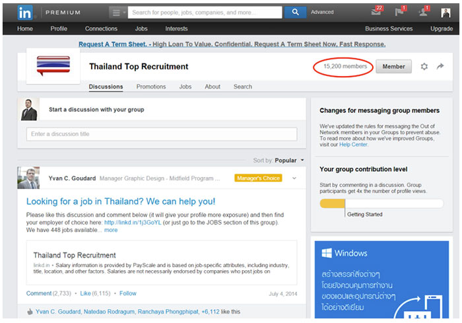Click the thumbs-up icon beside likers list
The width and height of the screenshot is (462, 323).
pos(30,312)
